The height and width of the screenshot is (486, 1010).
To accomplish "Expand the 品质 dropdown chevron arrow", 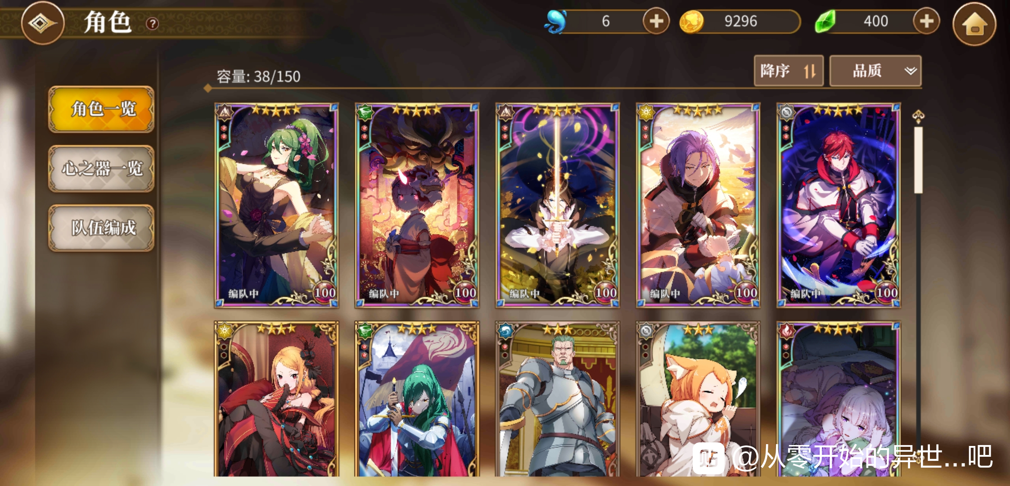I will 911,71.
